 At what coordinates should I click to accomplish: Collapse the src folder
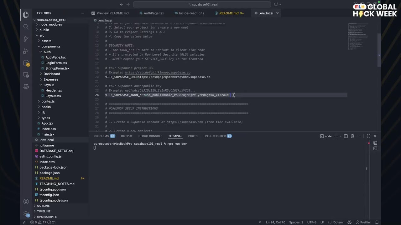42,35
